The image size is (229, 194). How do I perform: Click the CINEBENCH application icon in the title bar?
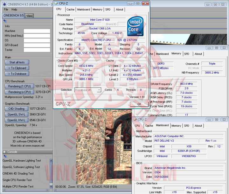pyautogui.click(x=4, y=4)
